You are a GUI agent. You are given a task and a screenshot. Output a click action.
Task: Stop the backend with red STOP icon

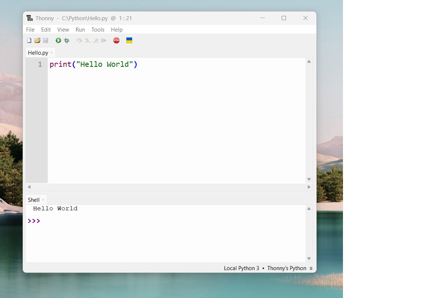point(116,40)
